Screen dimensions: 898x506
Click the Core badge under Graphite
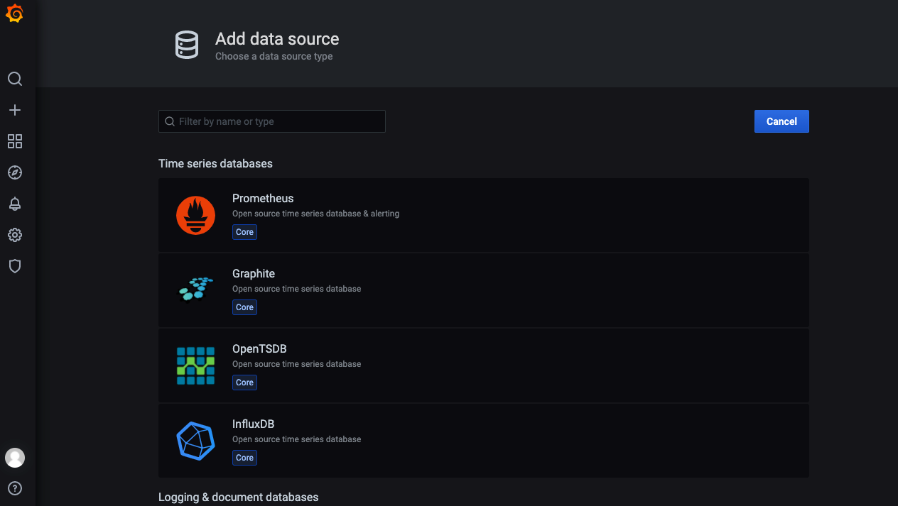[244, 307]
